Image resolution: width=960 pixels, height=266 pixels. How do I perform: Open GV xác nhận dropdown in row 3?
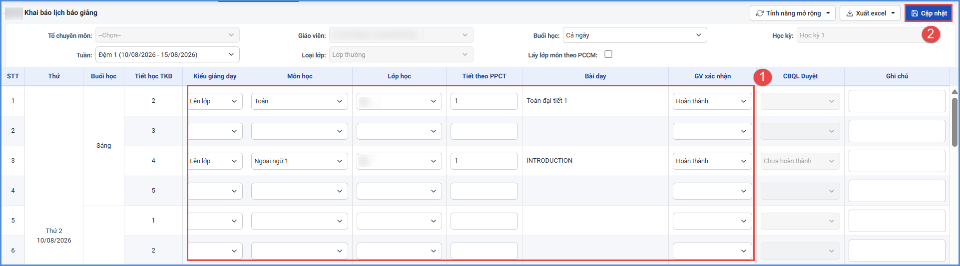point(712,161)
